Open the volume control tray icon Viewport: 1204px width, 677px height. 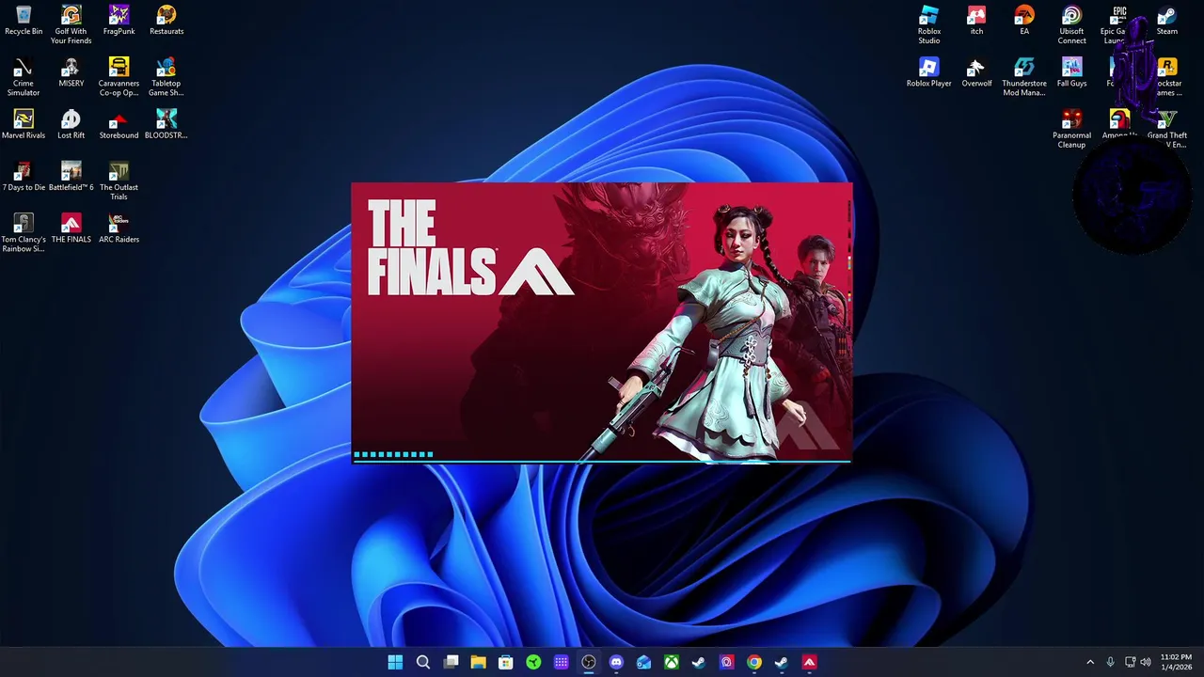point(1146,662)
